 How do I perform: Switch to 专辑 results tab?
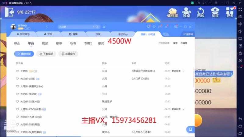click(x=87, y=43)
